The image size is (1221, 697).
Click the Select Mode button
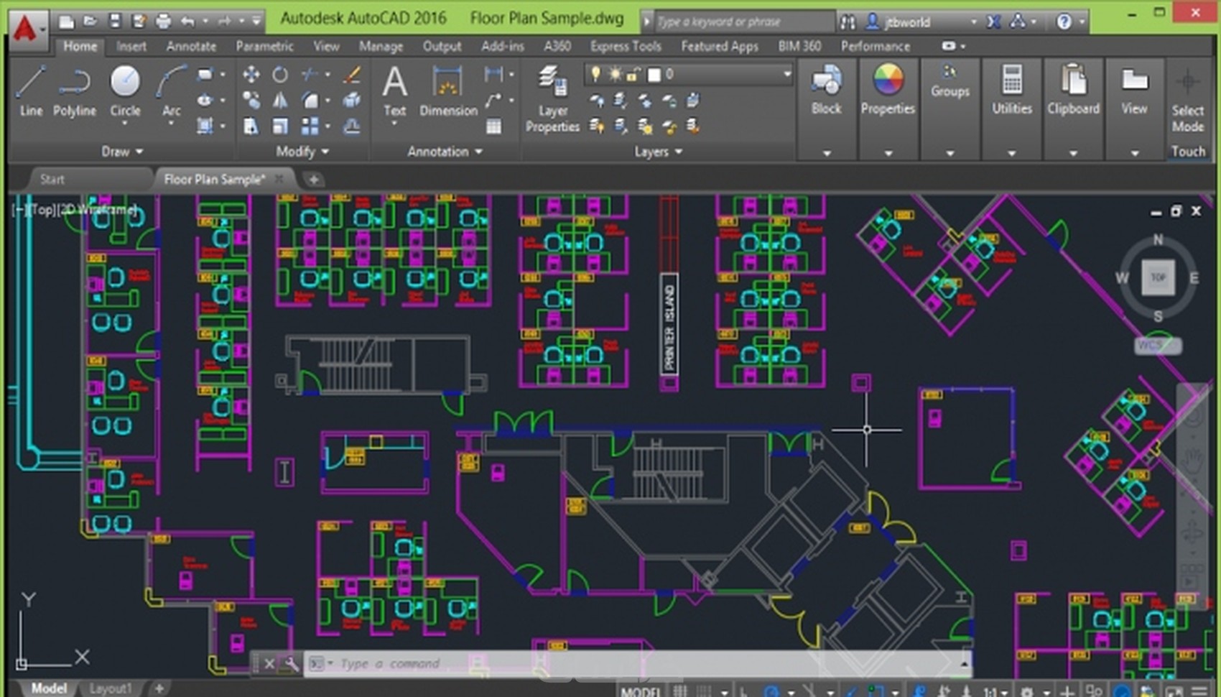(x=1188, y=101)
